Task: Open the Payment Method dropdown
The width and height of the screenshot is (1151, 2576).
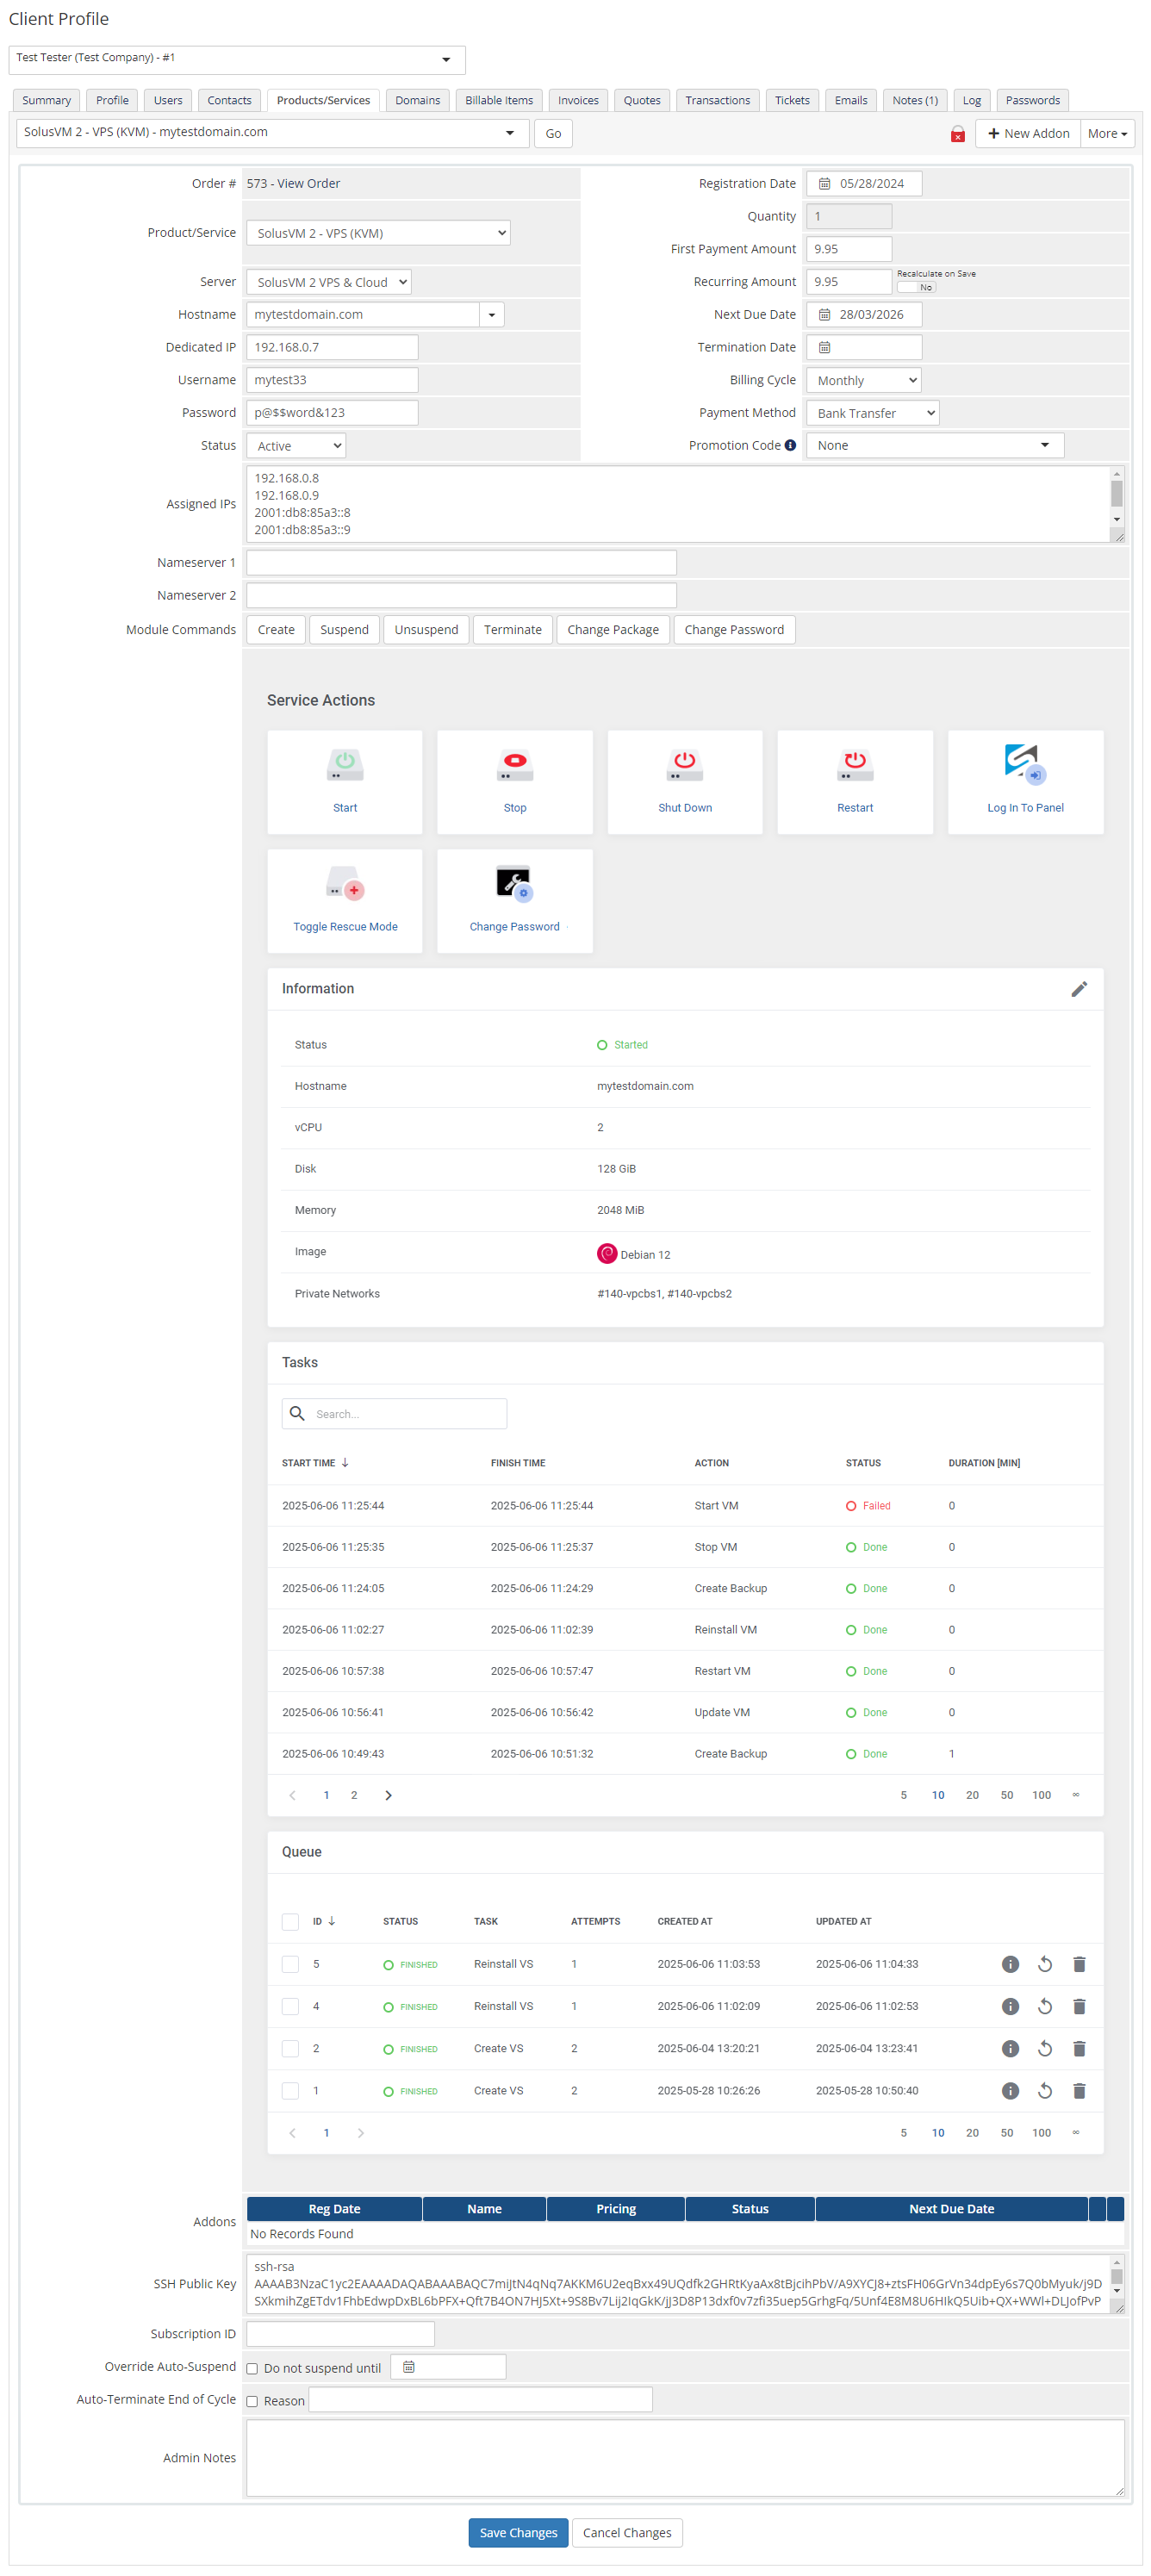Action: coord(873,413)
